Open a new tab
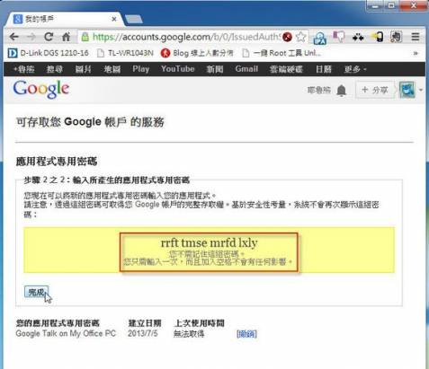429x369 pixels. tap(134, 19)
